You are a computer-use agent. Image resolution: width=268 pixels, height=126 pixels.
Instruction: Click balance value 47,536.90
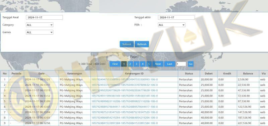[244, 90]
